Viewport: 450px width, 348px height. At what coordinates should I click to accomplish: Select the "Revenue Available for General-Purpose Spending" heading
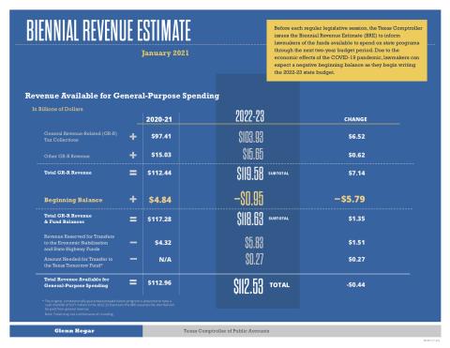click(x=122, y=96)
